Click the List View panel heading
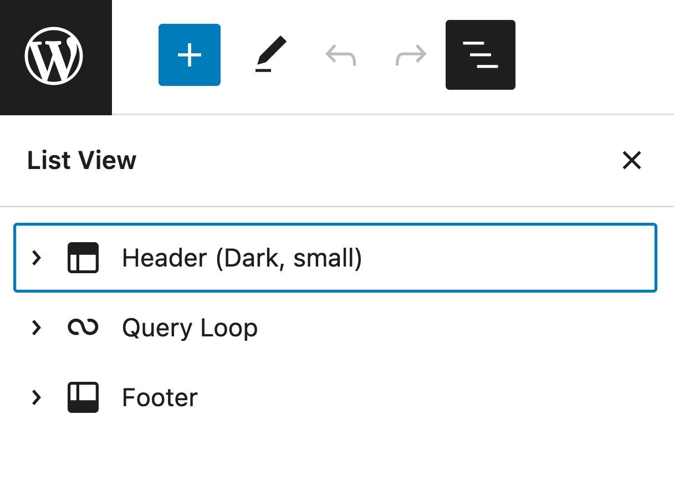The width and height of the screenshot is (674, 491). click(81, 161)
